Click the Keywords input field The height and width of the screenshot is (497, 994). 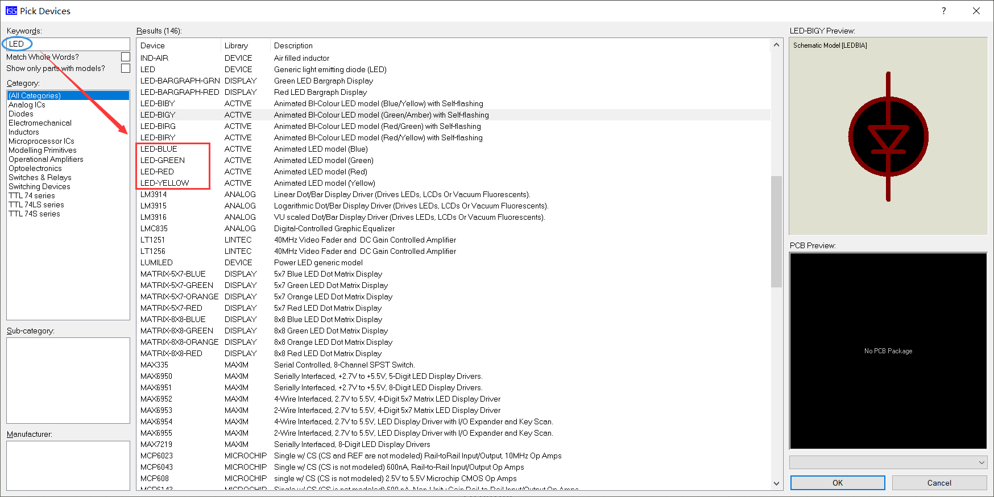pos(68,44)
